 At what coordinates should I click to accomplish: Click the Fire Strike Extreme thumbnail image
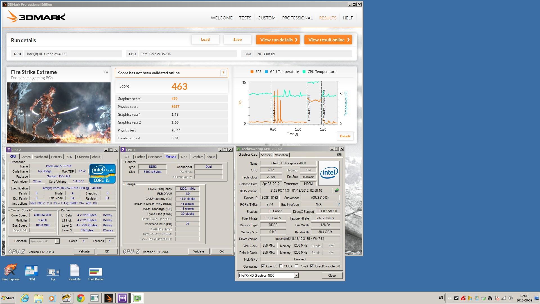click(x=58, y=113)
